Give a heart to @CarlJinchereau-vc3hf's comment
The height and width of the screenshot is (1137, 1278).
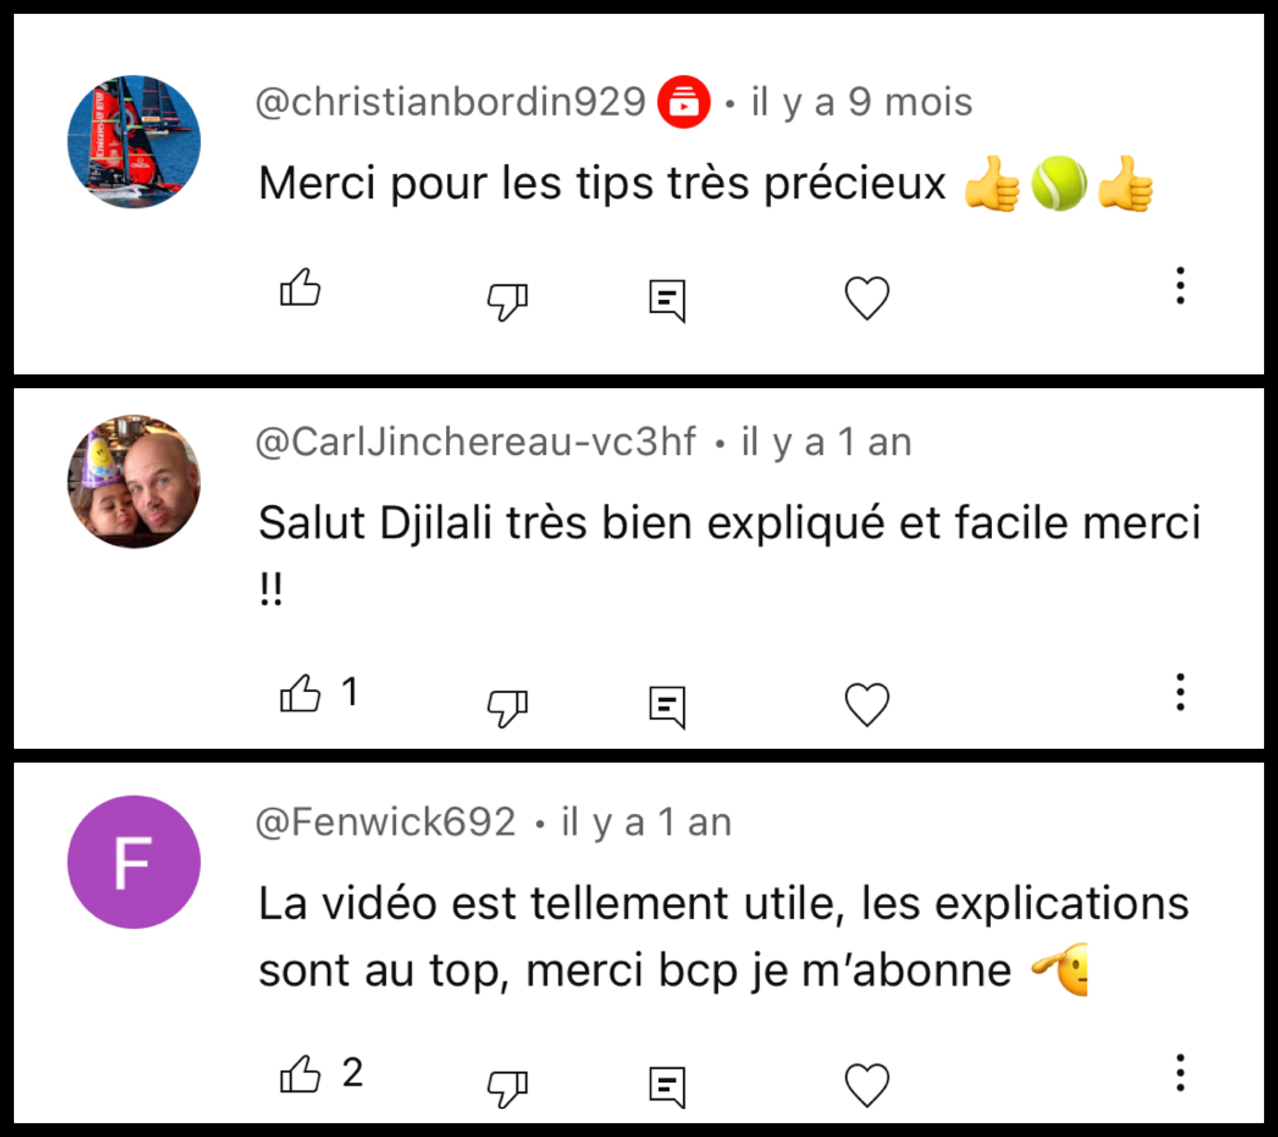click(866, 704)
